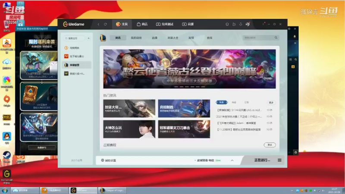345x194 pixels.
Task: Open the 2021年全球总决赛 headline
Action: [x=239, y=116]
